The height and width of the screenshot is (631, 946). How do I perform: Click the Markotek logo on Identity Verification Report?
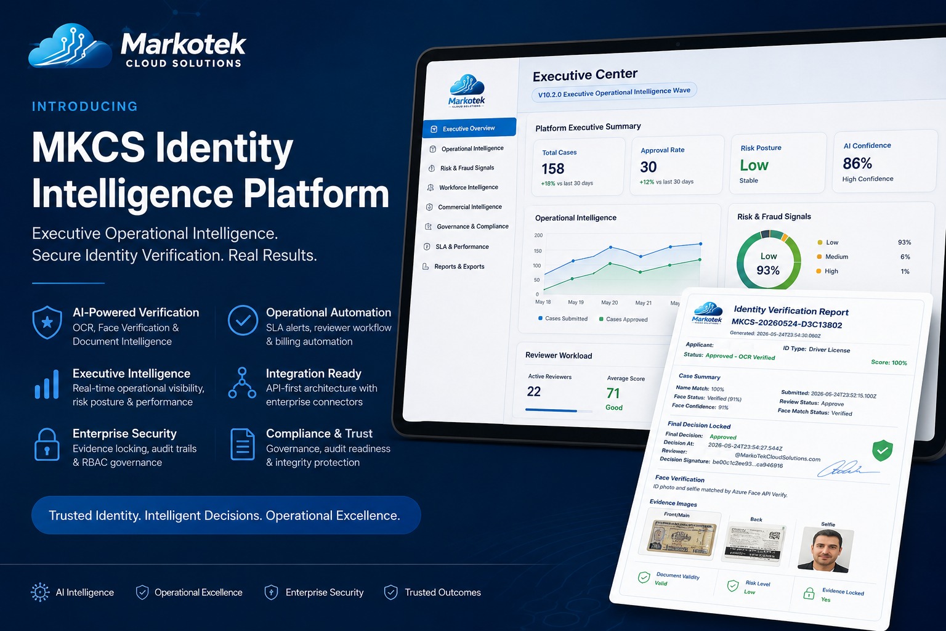[x=707, y=312]
